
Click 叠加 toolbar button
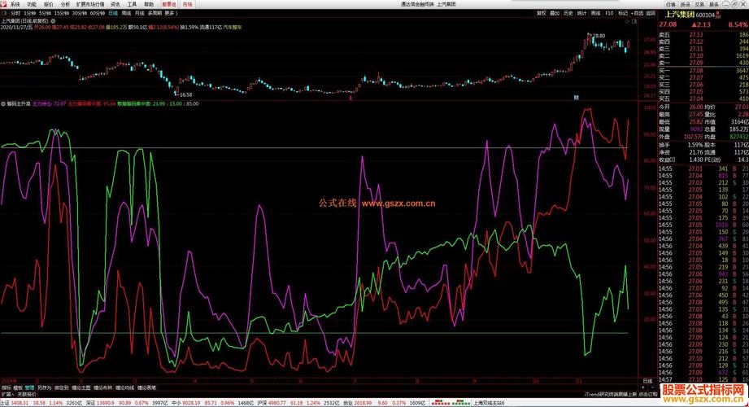point(555,13)
